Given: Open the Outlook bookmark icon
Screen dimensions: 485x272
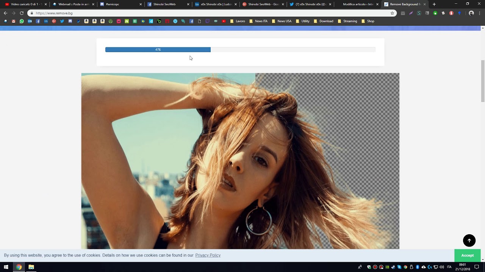Looking at the screenshot, I should pyautogui.click(x=30, y=21).
